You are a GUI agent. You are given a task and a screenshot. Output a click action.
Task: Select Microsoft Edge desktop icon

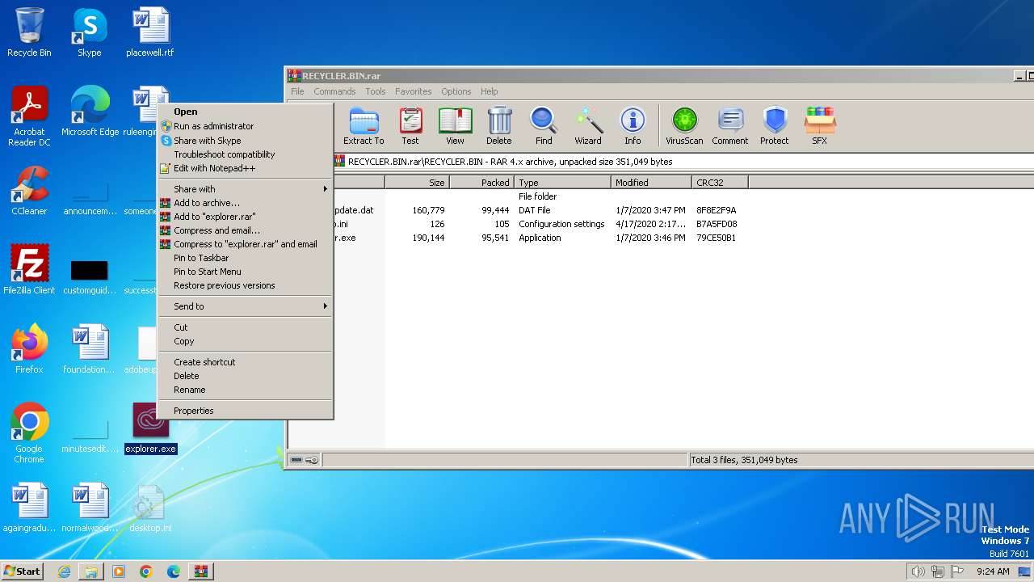(90, 112)
